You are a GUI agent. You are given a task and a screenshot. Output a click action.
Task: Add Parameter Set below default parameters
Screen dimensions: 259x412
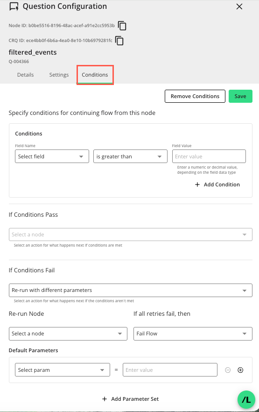130,399
